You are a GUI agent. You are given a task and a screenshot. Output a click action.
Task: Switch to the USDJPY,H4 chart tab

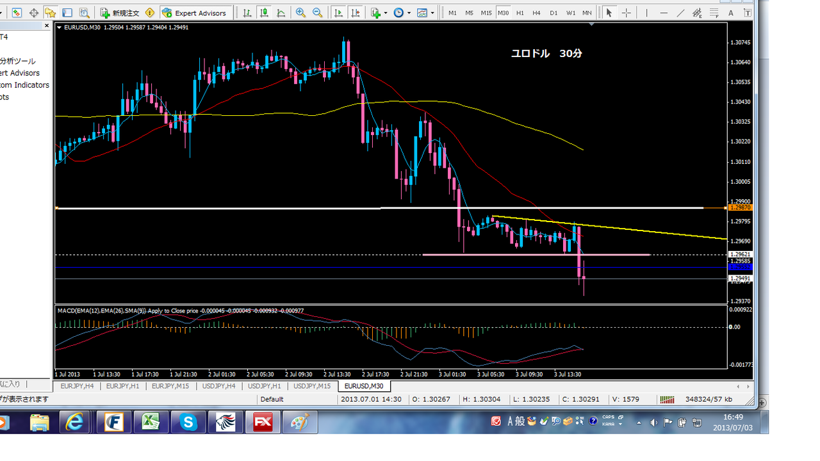[x=218, y=386]
